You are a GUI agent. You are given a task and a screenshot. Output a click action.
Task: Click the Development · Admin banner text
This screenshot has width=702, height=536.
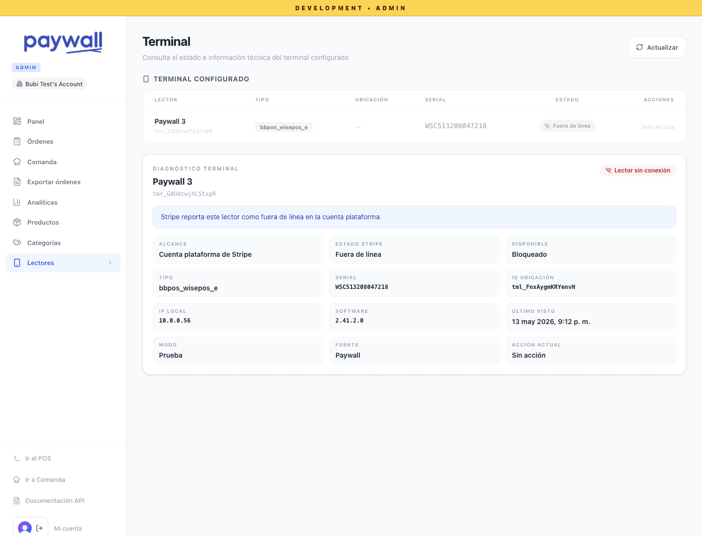pos(351,8)
